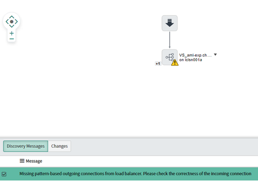Select the load balancer node icon
Screen dimensions: 258x189
click(170, 57)
